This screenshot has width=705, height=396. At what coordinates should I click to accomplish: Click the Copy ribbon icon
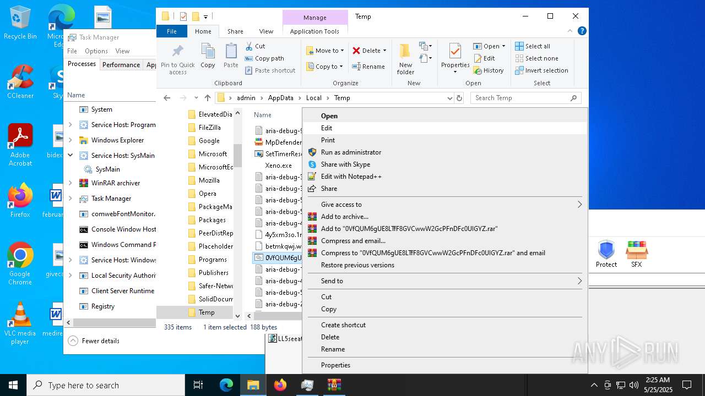tap(208, 56)
